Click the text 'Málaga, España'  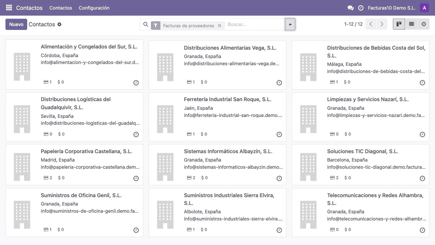(344, 64)
